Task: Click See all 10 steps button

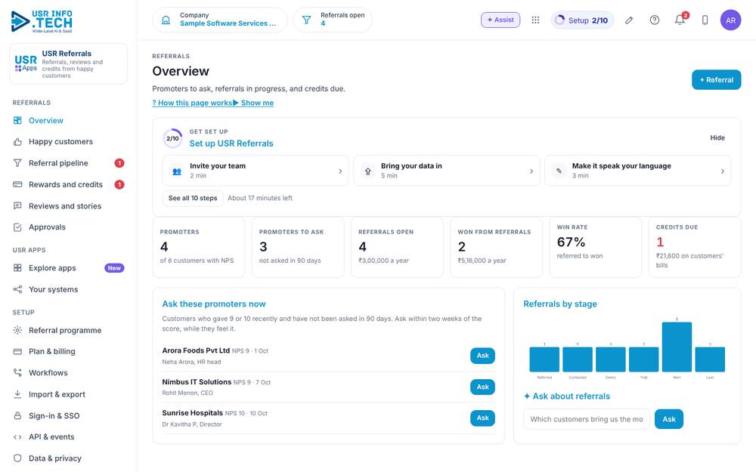Action: (193, 198)
